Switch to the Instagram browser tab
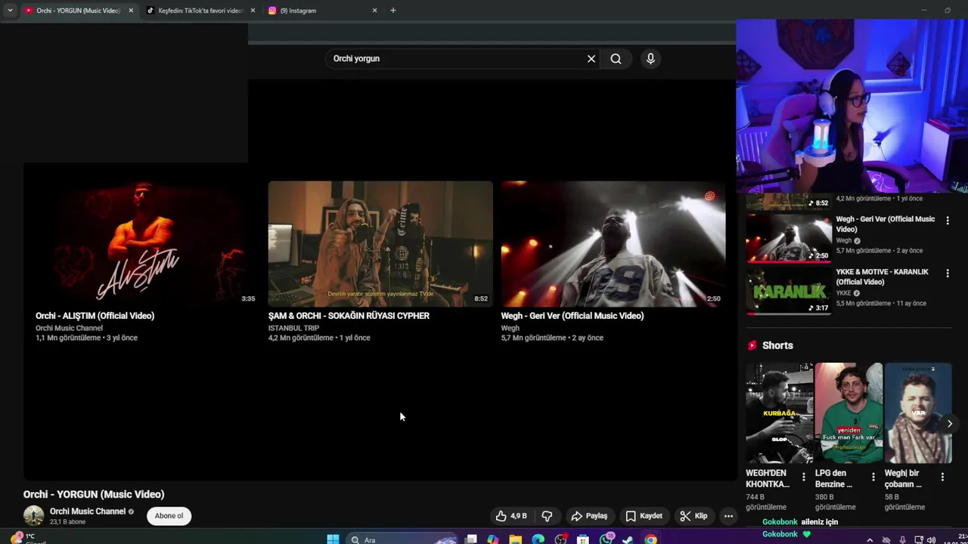 pyautogui.click(x=322, y=11)
